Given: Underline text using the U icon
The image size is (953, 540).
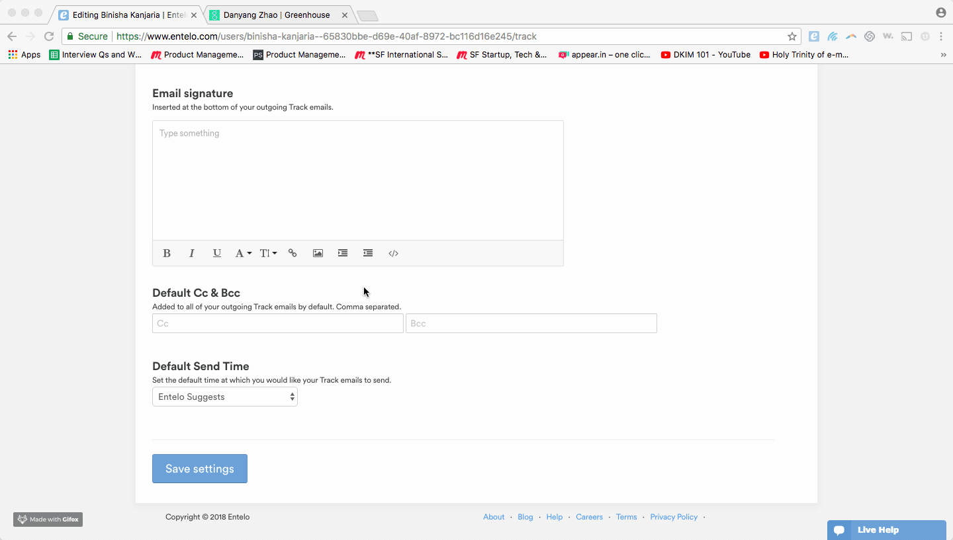Looking at the screenshot, I should tap(216, 253).
